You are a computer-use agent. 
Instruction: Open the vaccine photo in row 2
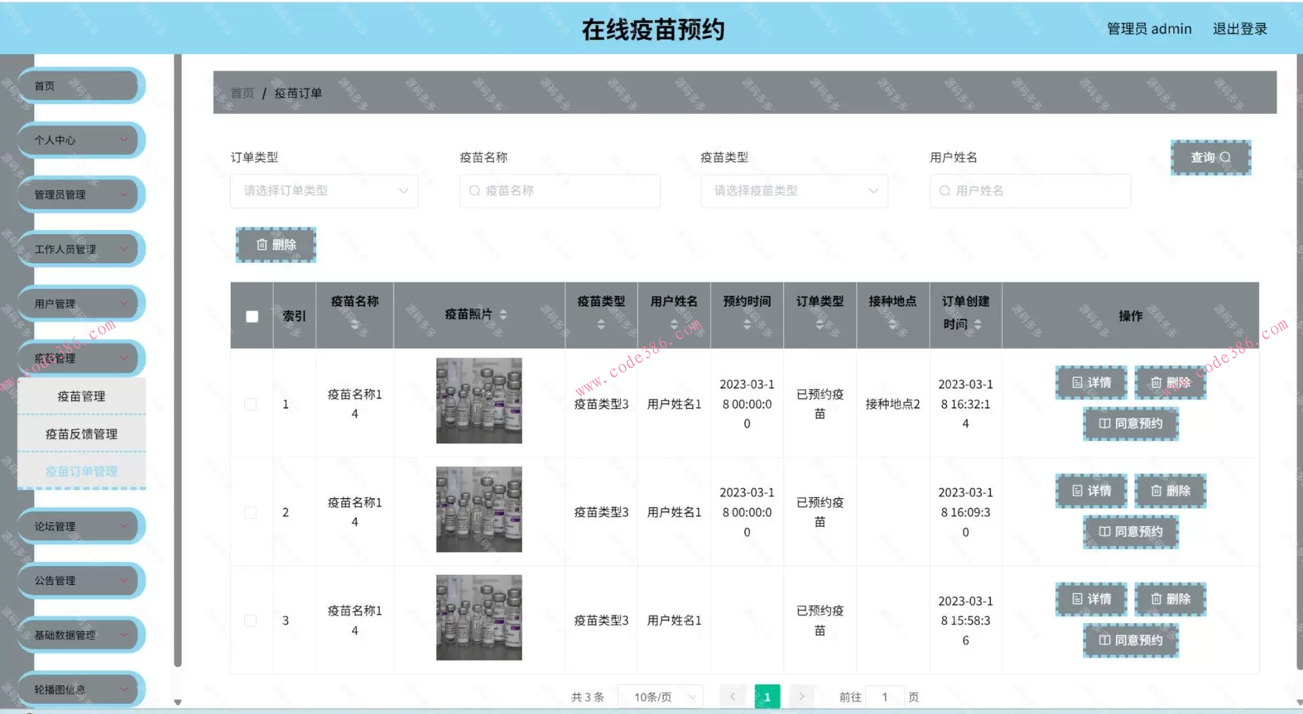(479, 509)
